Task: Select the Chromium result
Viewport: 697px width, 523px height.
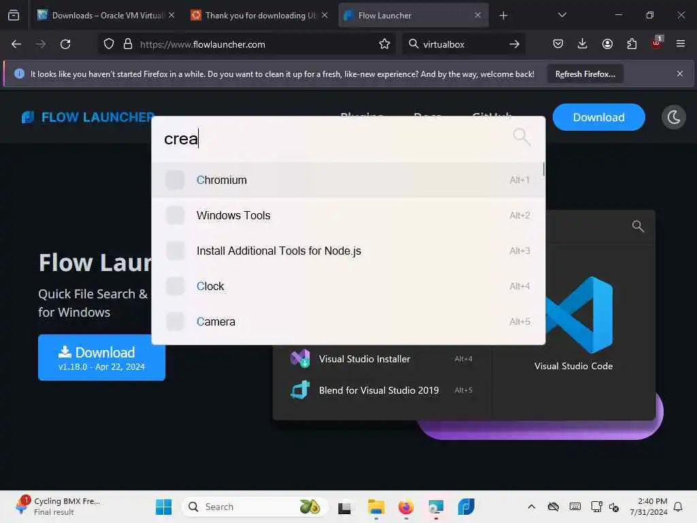Action: click(348, 180)
